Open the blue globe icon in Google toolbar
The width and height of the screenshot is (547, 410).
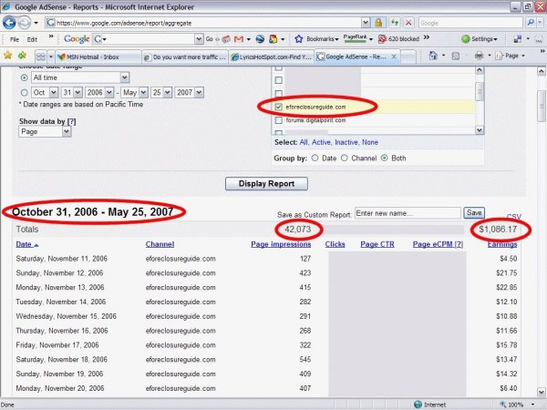coord(260,39)
